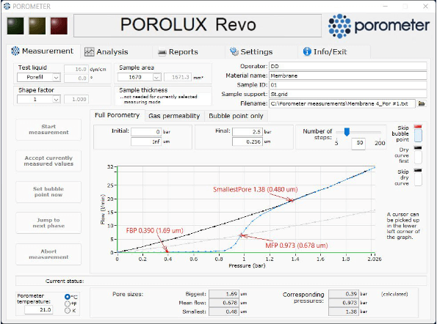437x324 pixels.
Task: Click the Filename path field
Action: pyautogui.click(x=342, y=103)
